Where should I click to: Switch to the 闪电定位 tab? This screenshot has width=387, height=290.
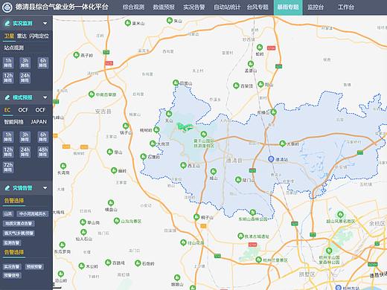(39, 36)
